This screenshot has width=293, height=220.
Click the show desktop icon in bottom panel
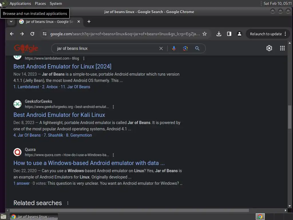point(3,217)
